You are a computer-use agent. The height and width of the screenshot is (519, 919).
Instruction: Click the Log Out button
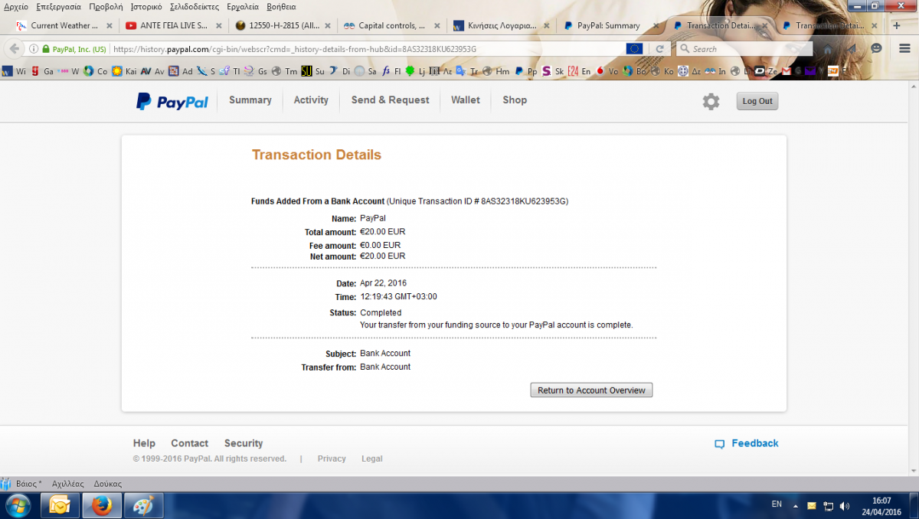pos(757,101)
